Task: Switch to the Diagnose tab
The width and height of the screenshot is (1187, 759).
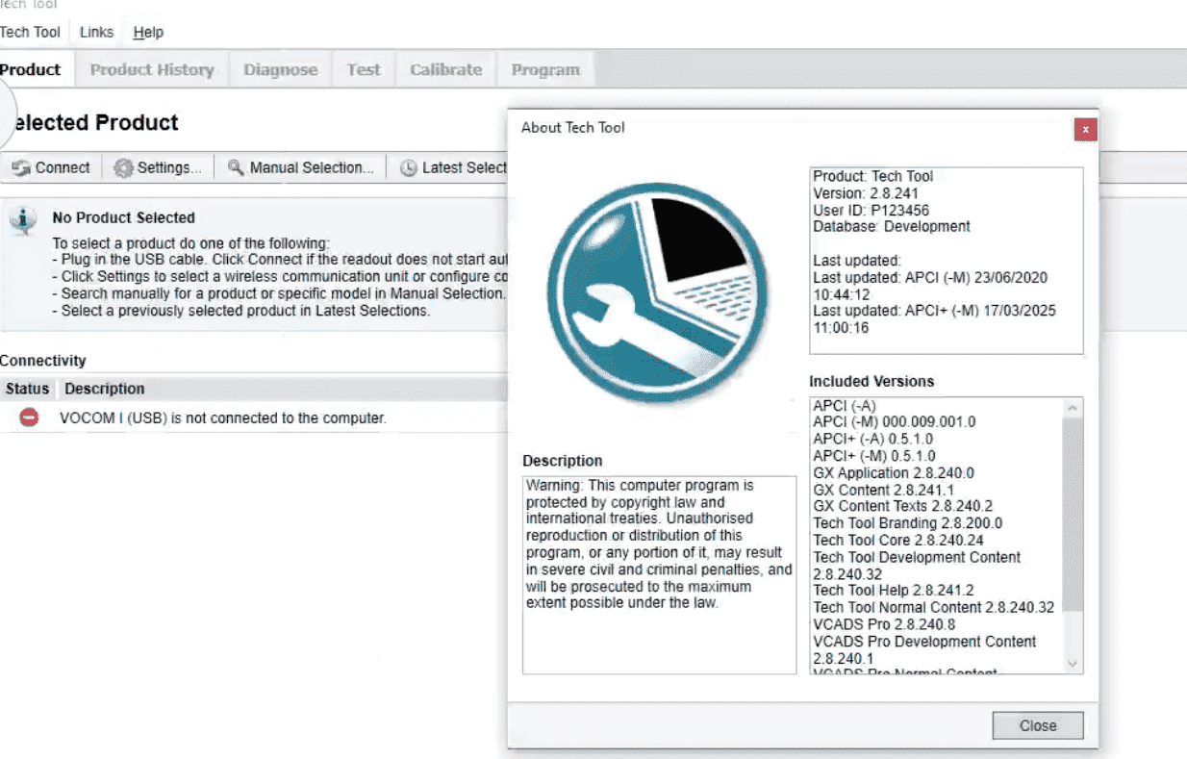Action: 280,70
